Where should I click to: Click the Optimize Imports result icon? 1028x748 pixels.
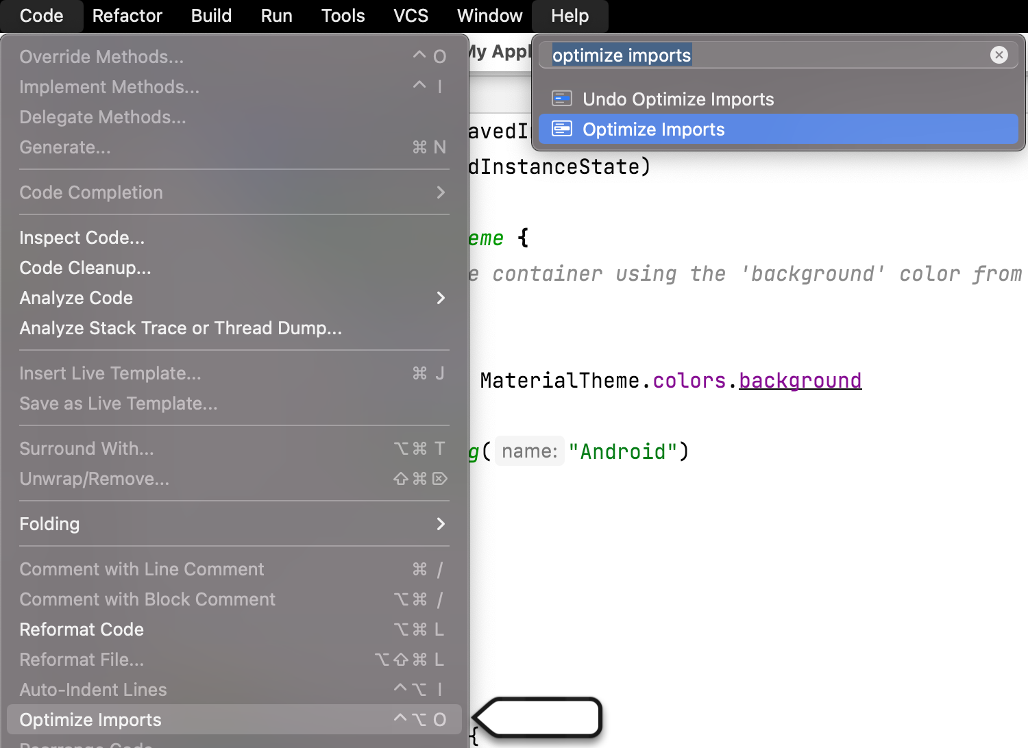click(x=562, y=129)
